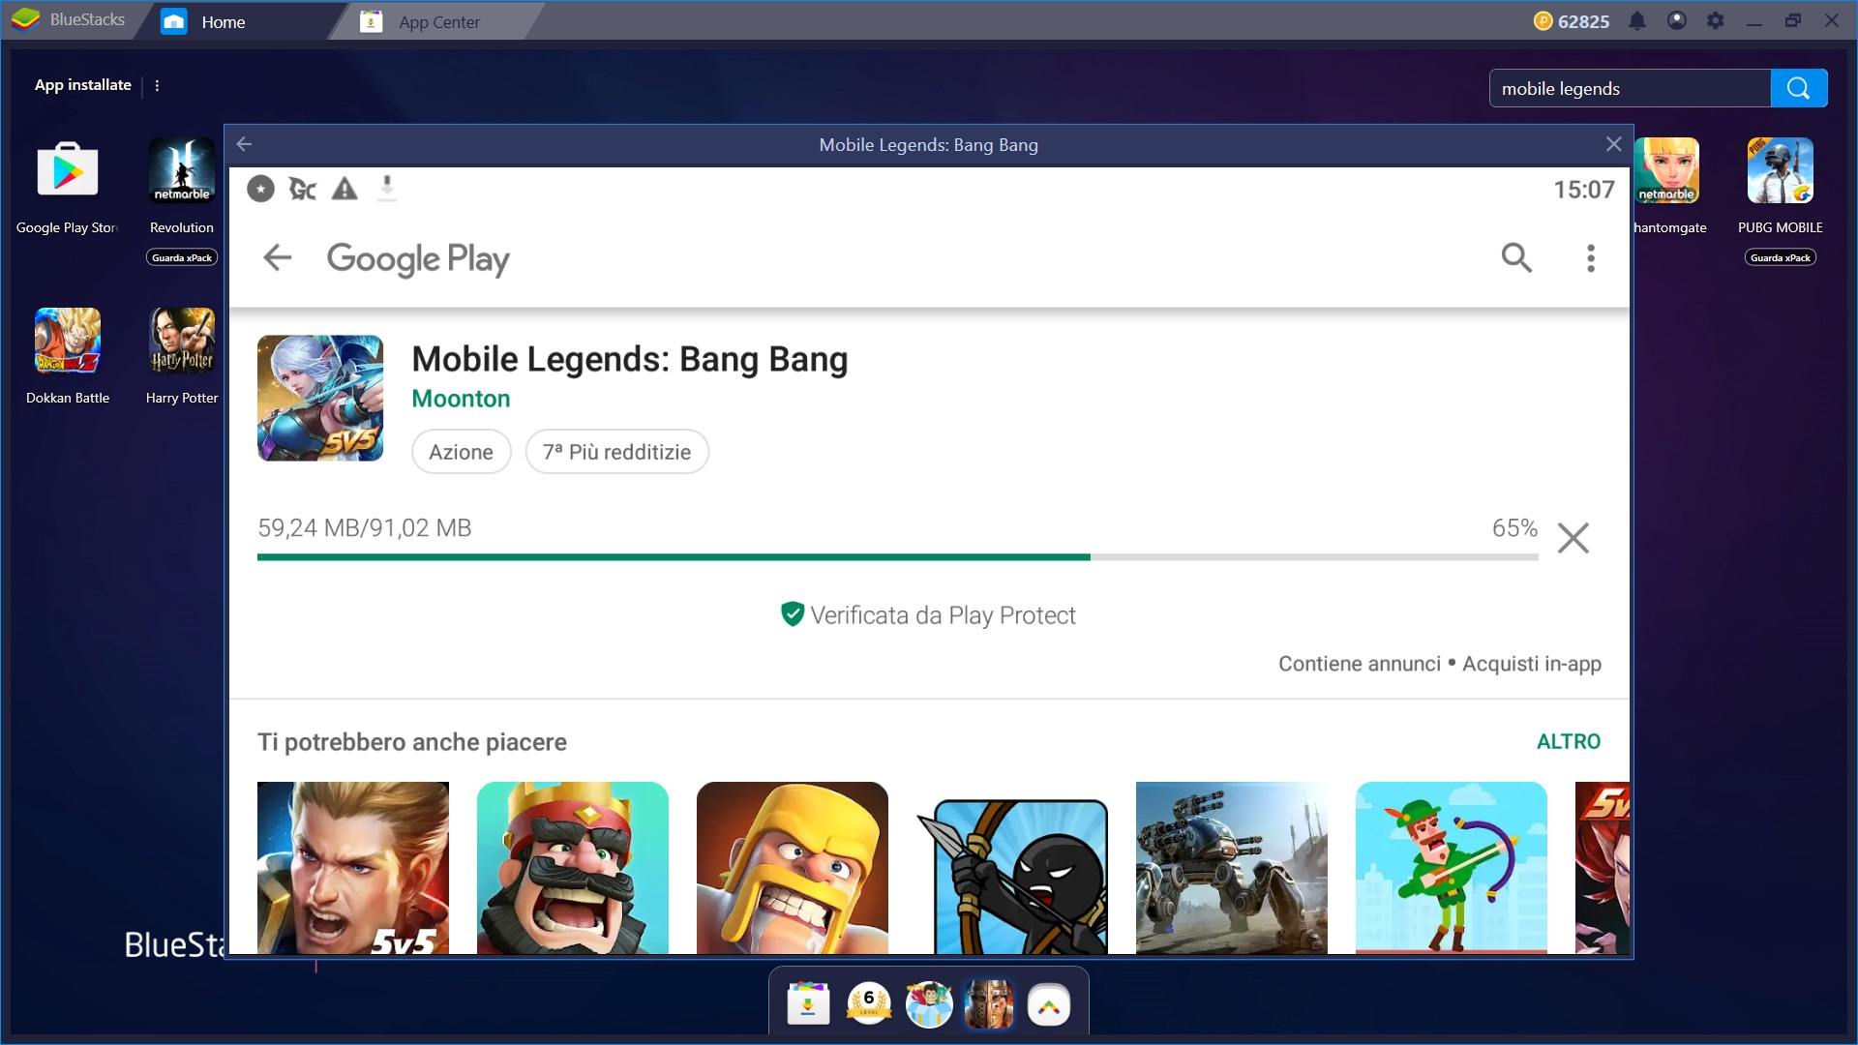This screenshot has height=1045, width=1858.
Task: Open the BlueStacks coins balance 62825
Action: point(1572,21)
